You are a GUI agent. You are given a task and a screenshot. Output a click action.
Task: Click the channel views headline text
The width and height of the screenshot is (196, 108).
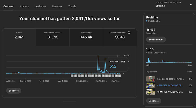[70, 19]
